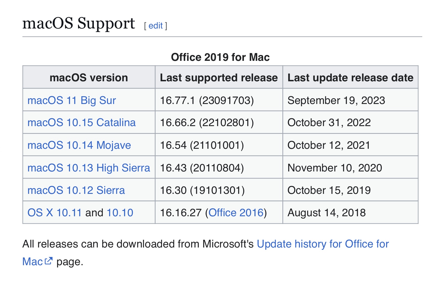Click the Office 2019 for Mac table caption
Viewport: 438px width, 284px height.
pyautogui.click(x=220, y=57)
